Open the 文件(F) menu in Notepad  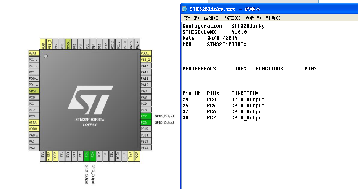[191, 18]
